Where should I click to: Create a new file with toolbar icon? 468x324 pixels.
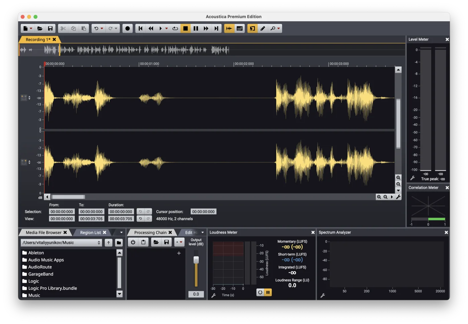tap(25, 28)
